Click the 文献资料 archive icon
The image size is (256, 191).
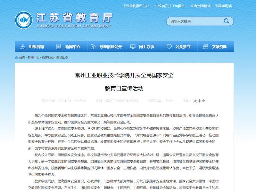click(205, 47)
